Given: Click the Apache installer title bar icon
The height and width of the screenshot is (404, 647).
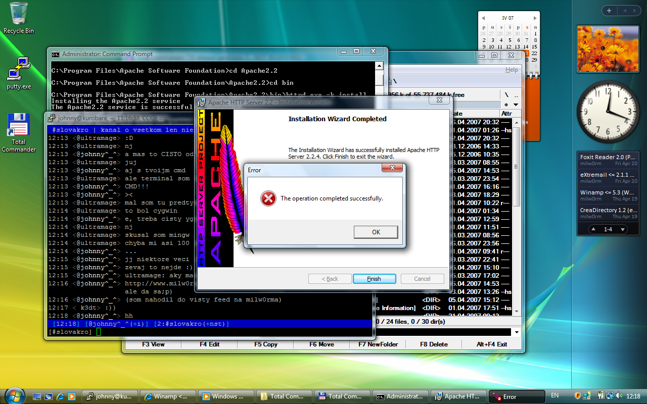Looking at the screenshot, I should click(202, 103).
